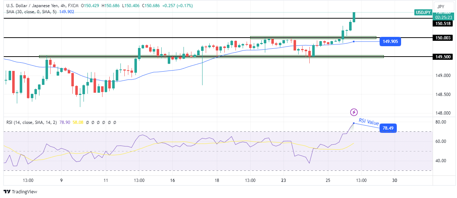Viewport: 457px width, 198px height.
Task: Click the 78.49 RSI value callout
Action: (x=388, y=128)
